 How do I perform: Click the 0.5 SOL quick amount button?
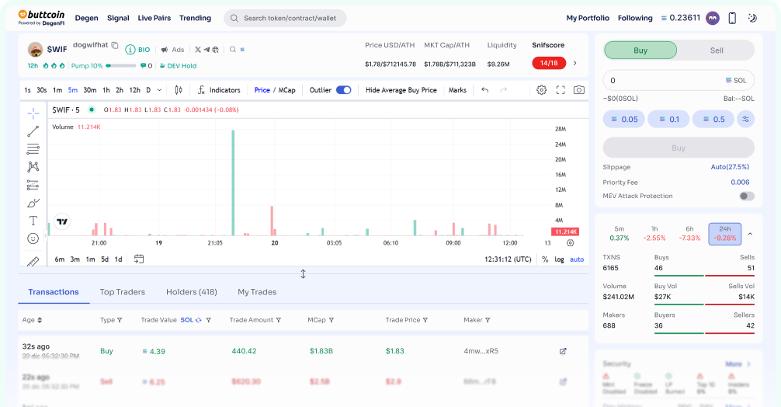tap(713, 119)
